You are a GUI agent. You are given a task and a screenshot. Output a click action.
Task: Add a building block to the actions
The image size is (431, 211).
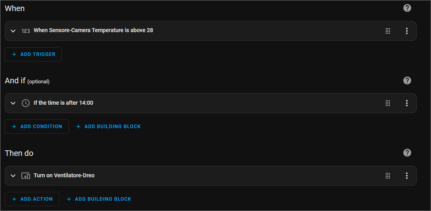[x=99, y=199]
